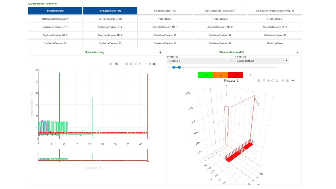This screenshot has height=189, width=336.
Task: Enable AnalyticalFeature_HF_1 parameter
Action: (275, 27)
